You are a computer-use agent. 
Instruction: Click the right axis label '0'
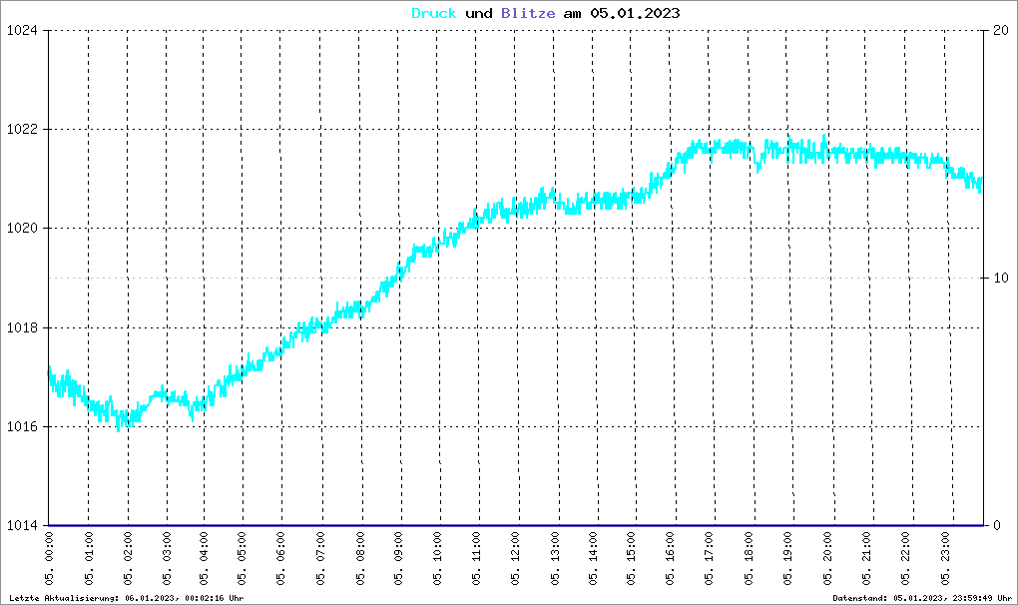997,526
